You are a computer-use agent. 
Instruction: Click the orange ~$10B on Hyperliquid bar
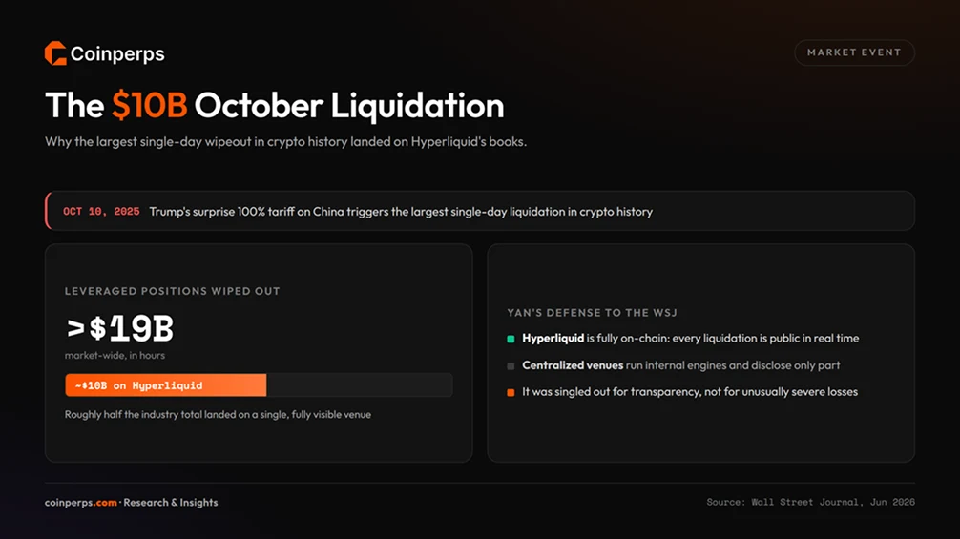165,385
